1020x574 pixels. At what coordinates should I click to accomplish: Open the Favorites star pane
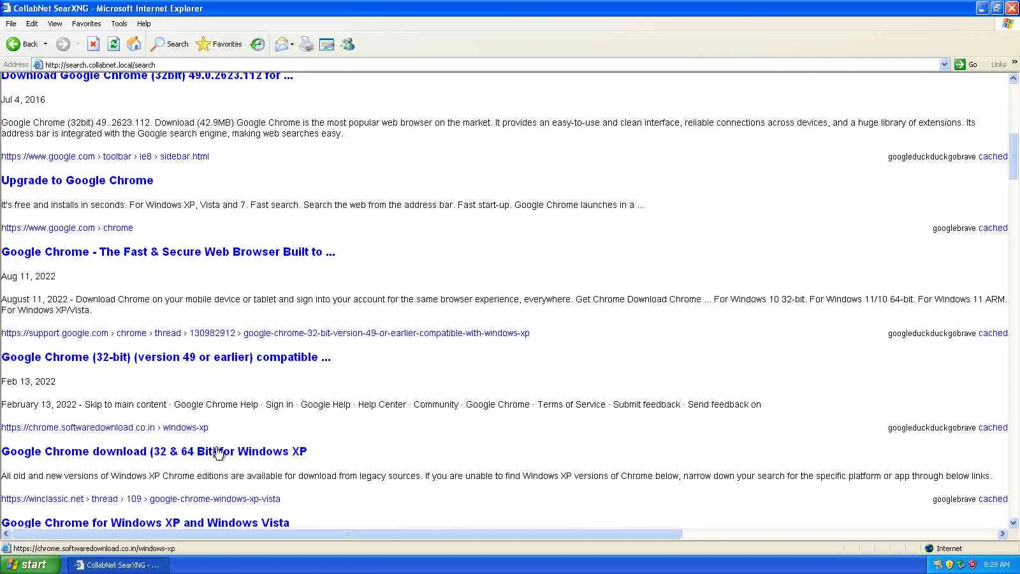219,44
